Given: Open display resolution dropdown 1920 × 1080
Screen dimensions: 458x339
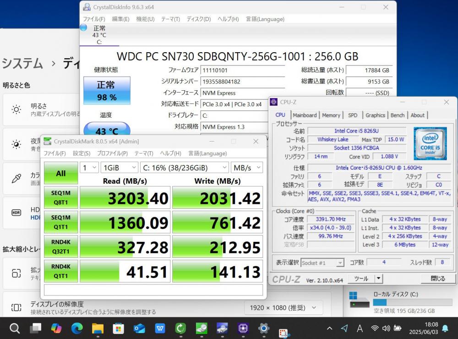Looking at the screenshot, I should (284, 308).
